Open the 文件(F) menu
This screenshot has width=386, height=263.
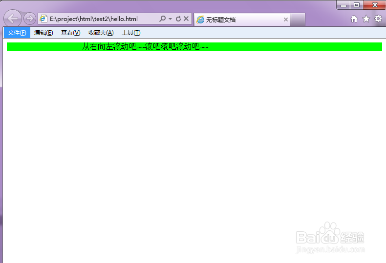pos(17,33)
